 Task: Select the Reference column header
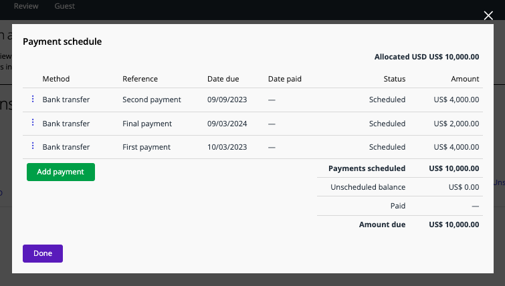tap(140, 79)
